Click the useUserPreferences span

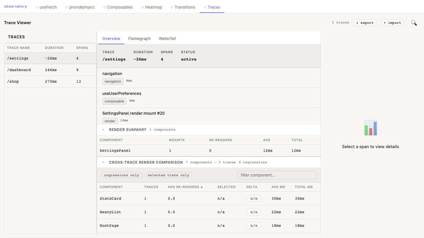coord(209,98)
